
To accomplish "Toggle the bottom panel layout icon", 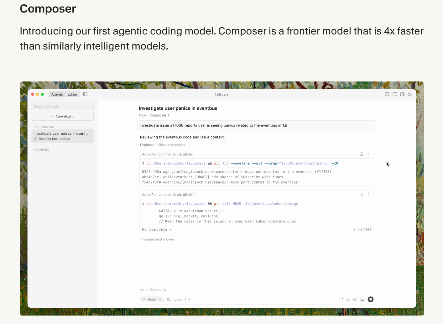I will click(395, 94).
